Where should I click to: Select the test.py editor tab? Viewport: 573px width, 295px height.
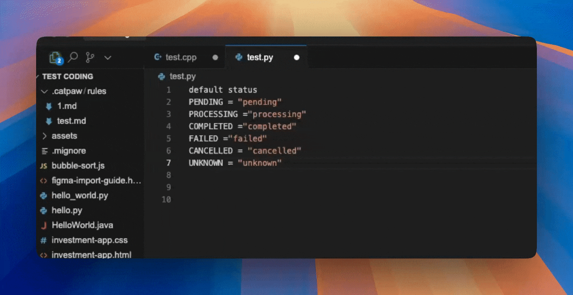(x=259, y=57)
